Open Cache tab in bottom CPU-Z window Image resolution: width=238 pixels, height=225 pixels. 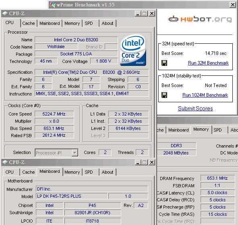[29, 172]
